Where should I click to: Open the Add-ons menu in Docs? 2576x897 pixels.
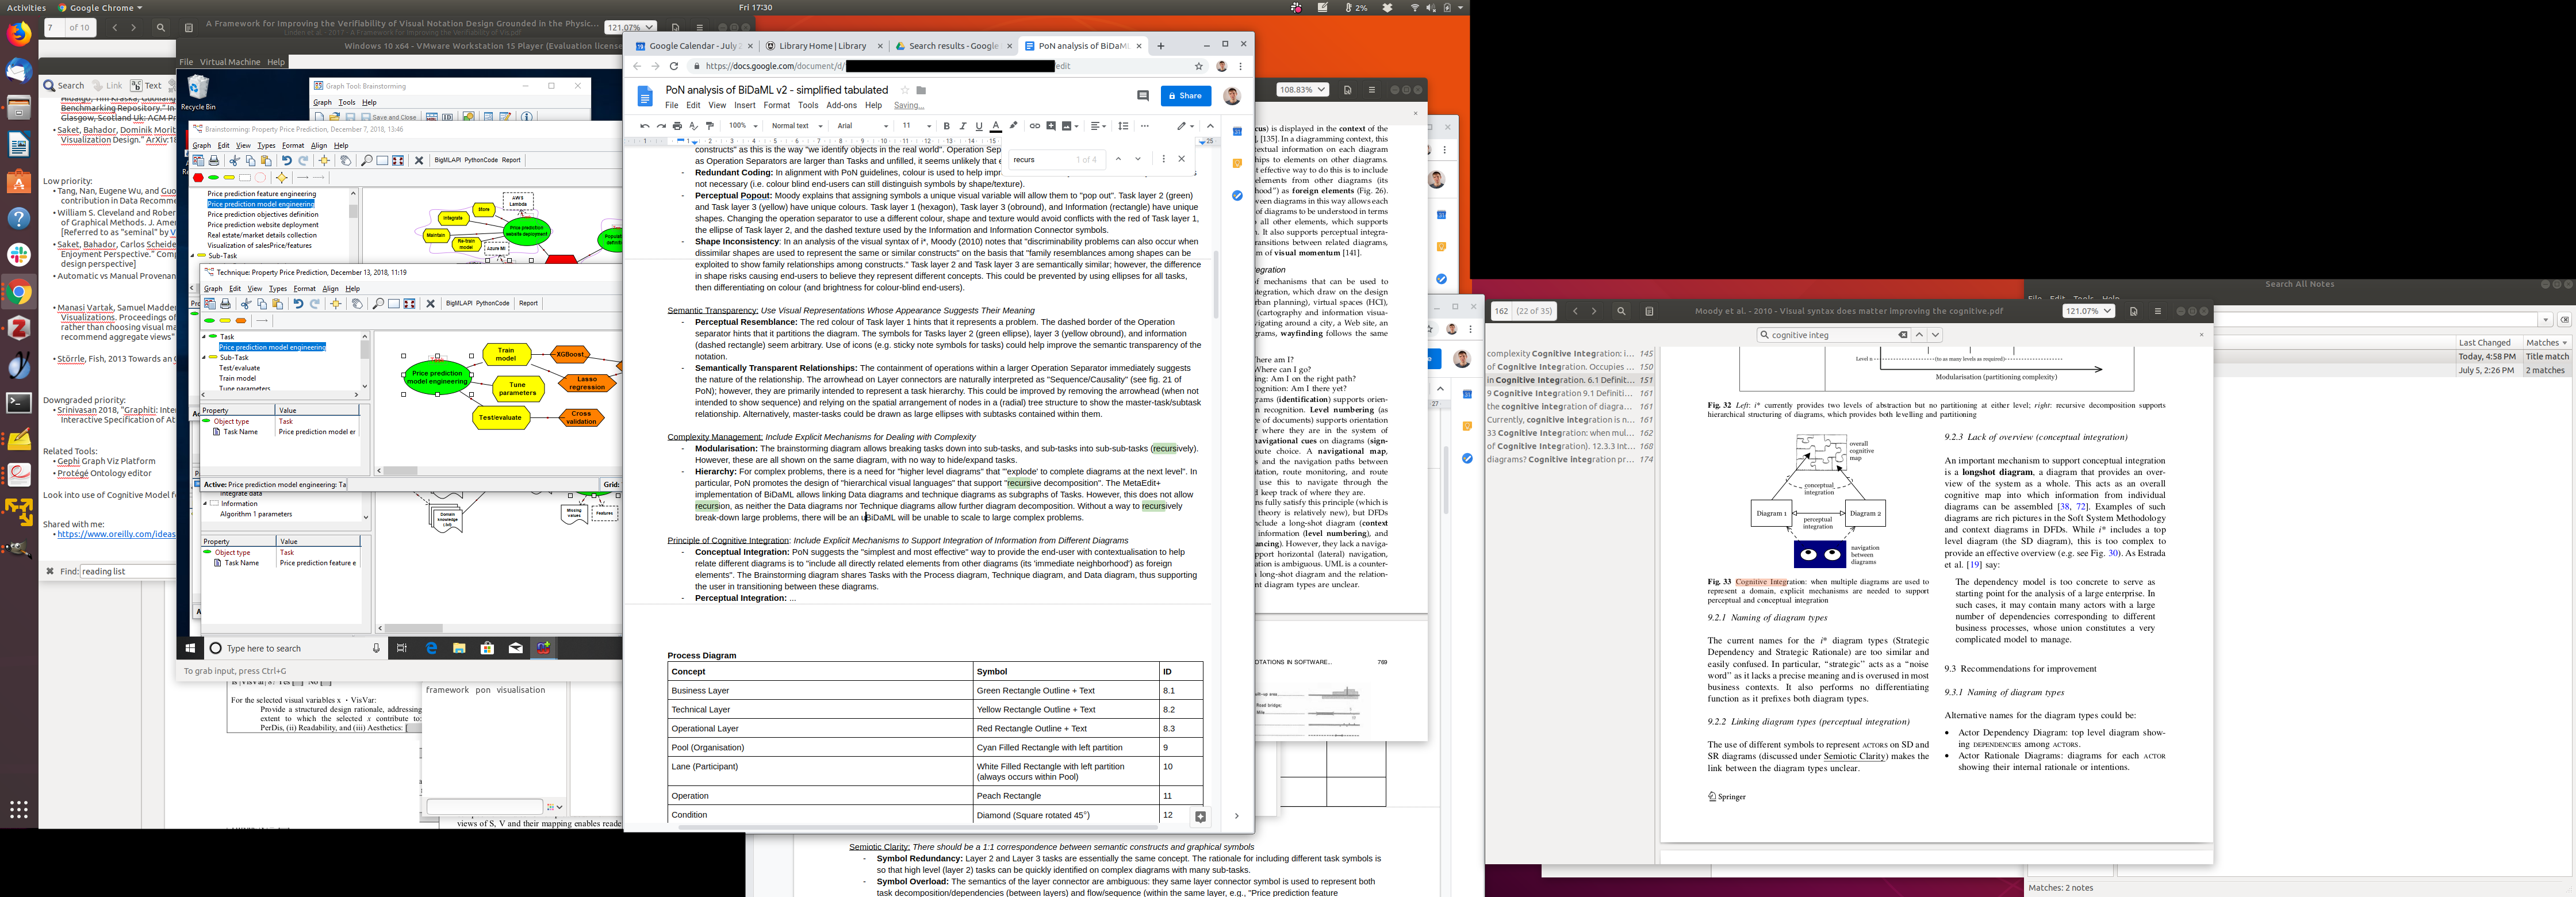[841, 105]
